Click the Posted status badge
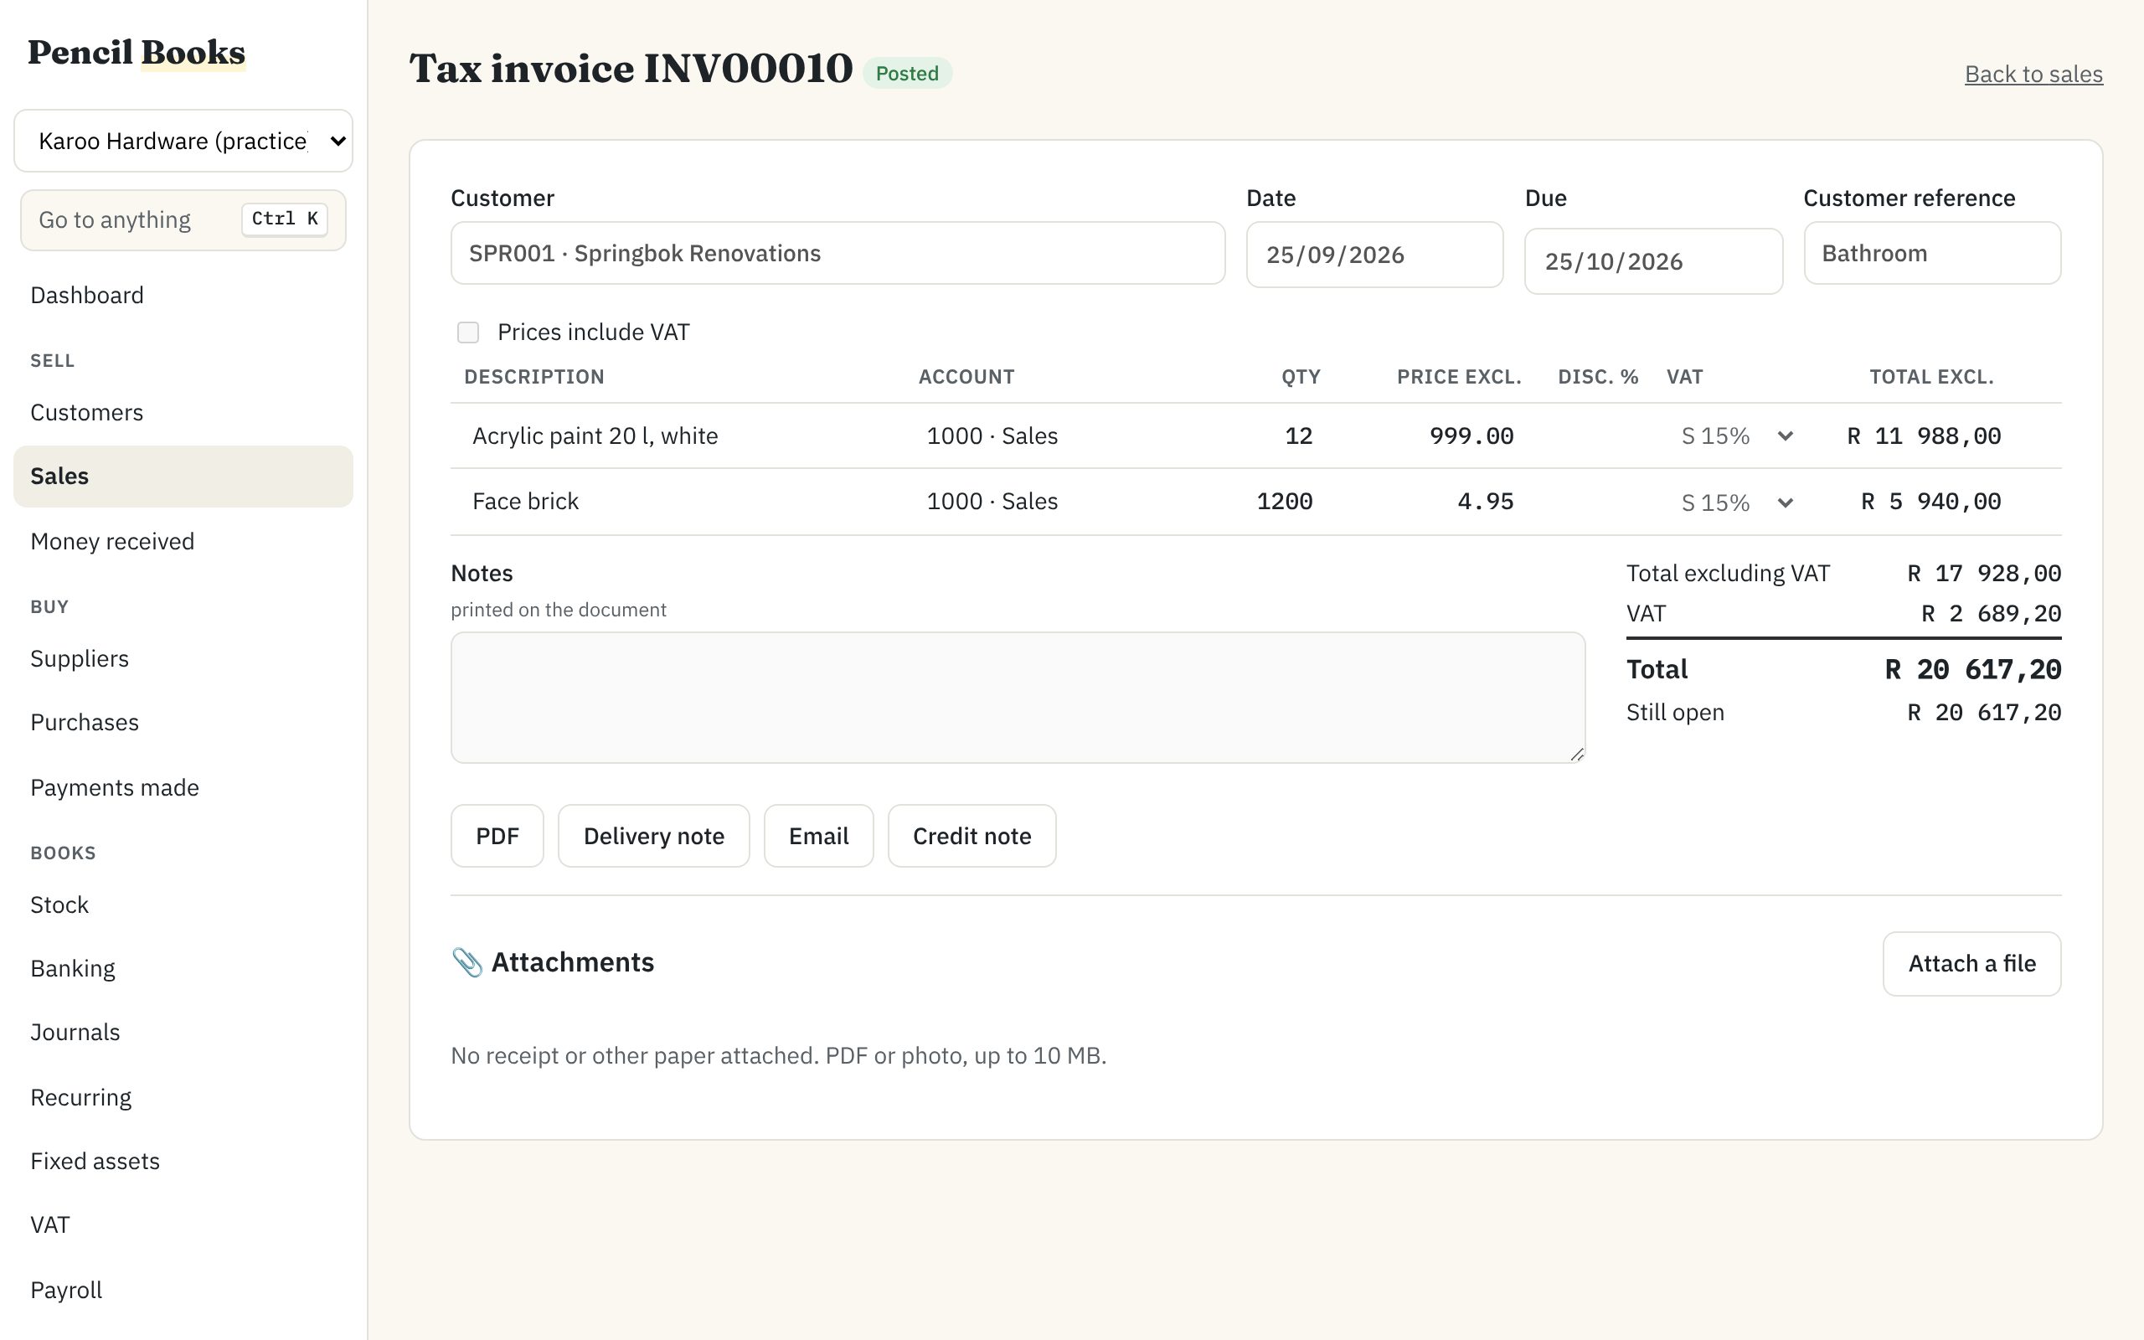The width and height of the screenshot is (2144, 1340). (x=907, y=74)
